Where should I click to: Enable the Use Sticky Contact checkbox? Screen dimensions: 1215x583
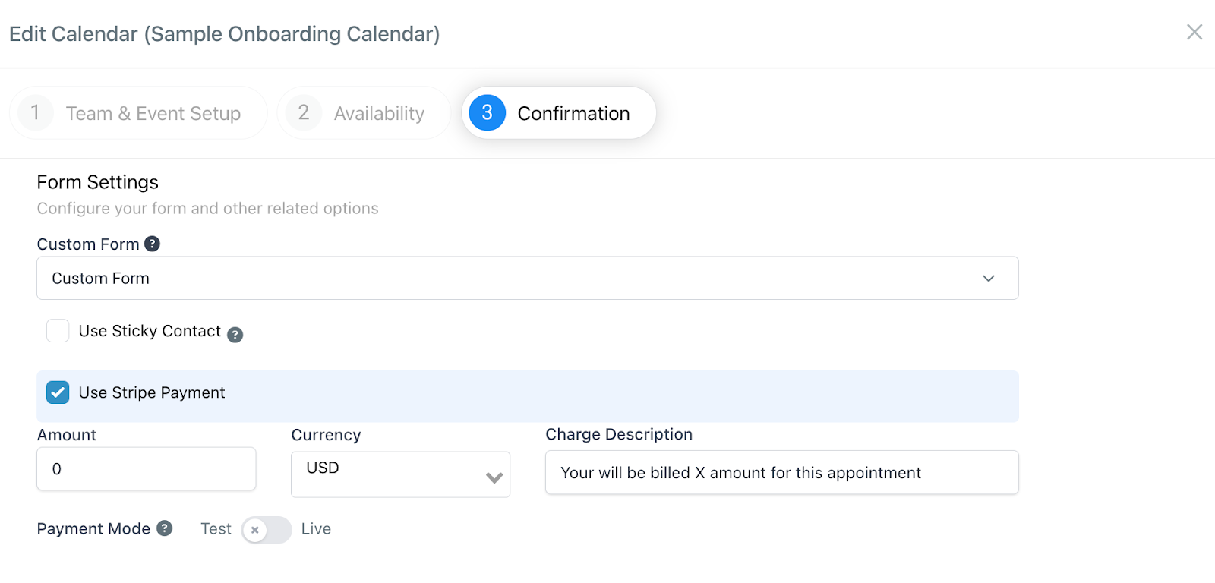click(58, 331)
